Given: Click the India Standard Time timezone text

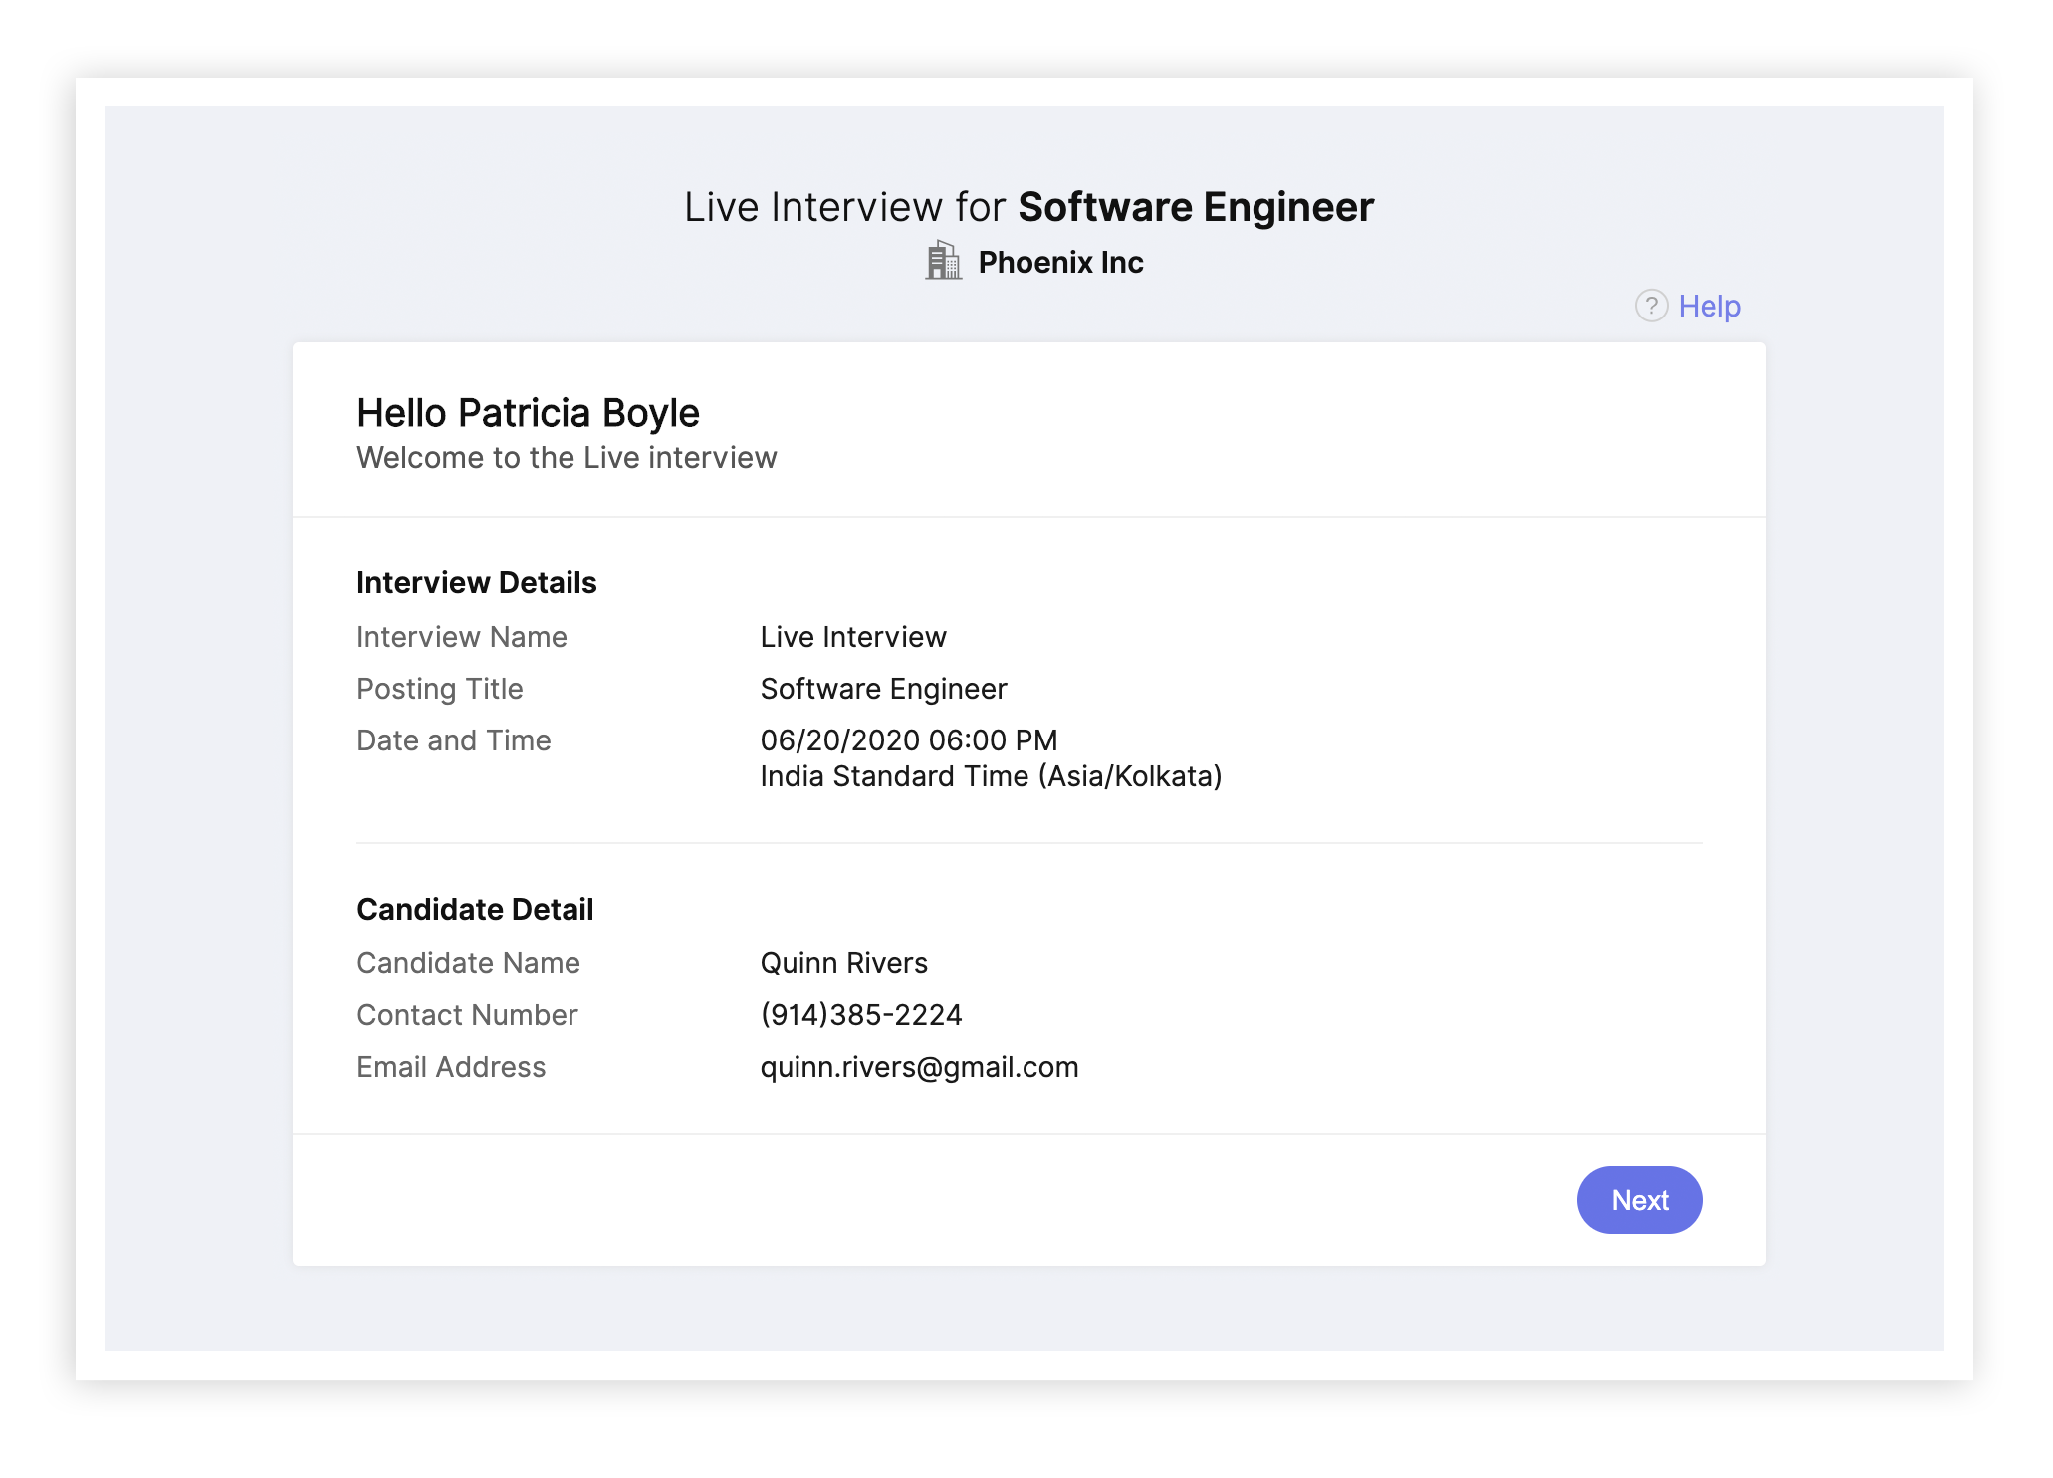Looking at the screenshot, I should [x=990, y=776].
